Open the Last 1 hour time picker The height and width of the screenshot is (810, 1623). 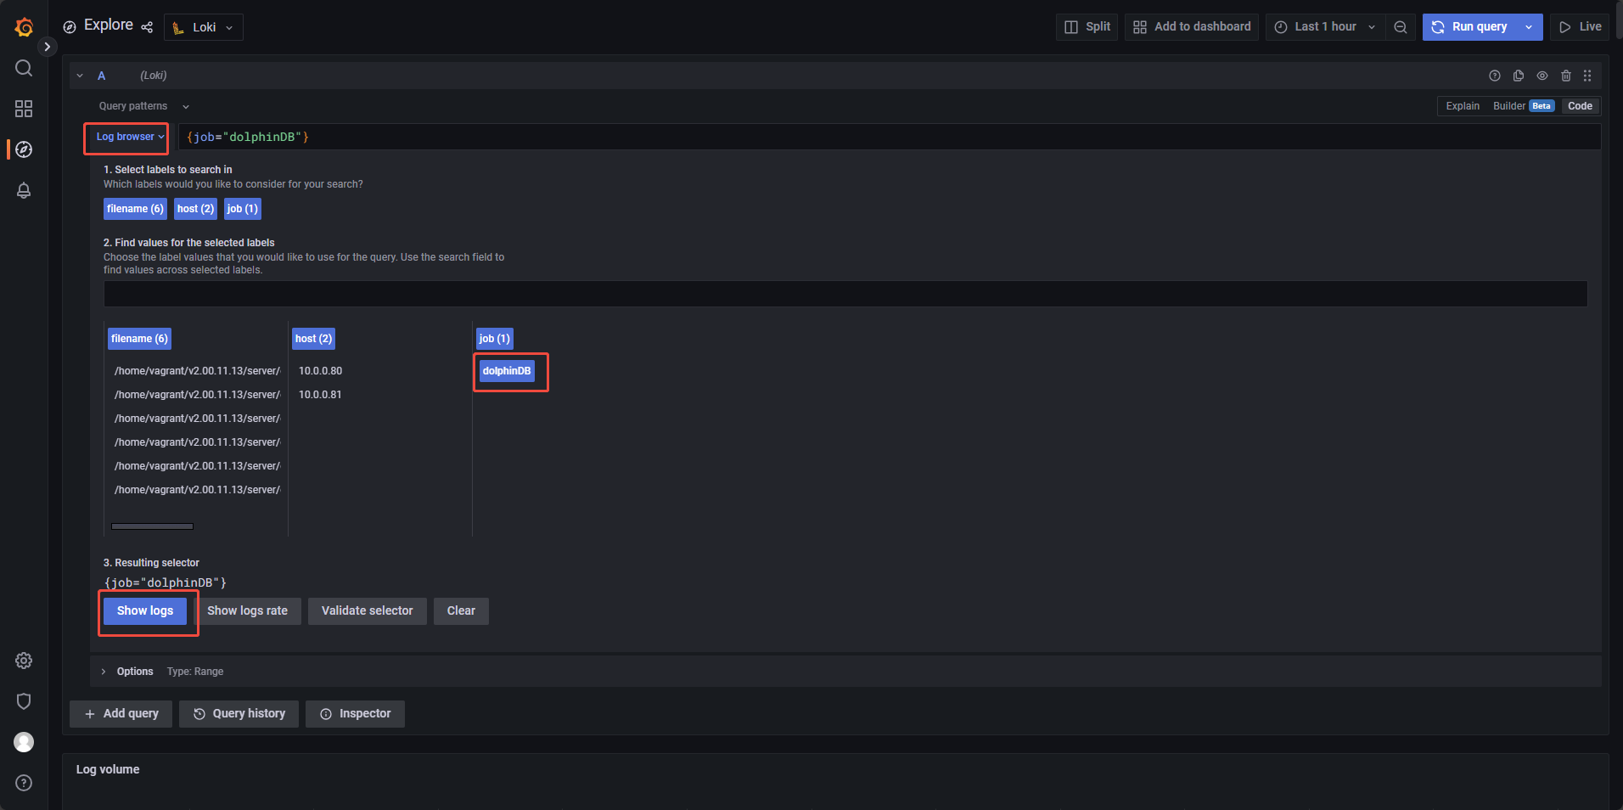click(x=1325, y=27)
